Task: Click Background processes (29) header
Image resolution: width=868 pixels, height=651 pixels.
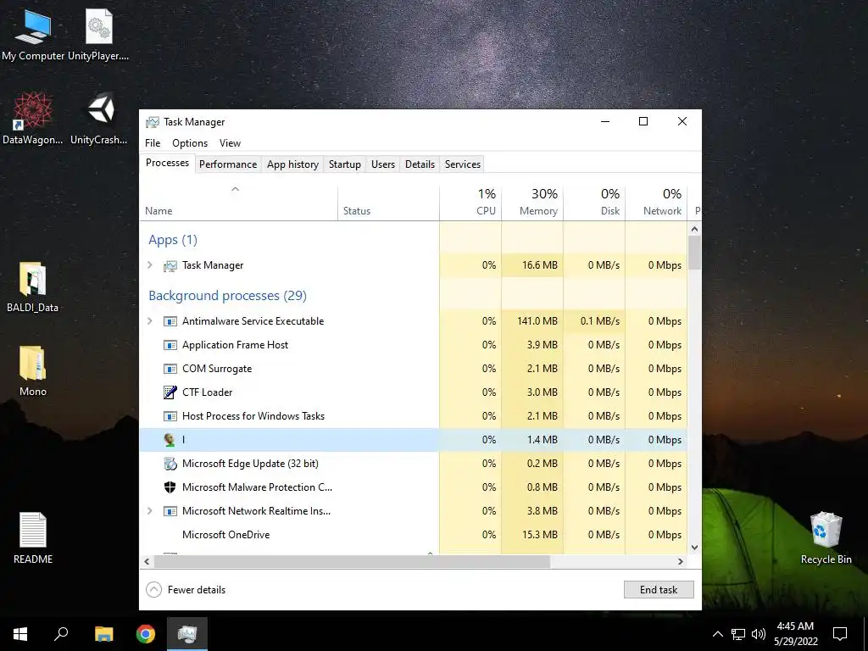Action: click(227, 296)
